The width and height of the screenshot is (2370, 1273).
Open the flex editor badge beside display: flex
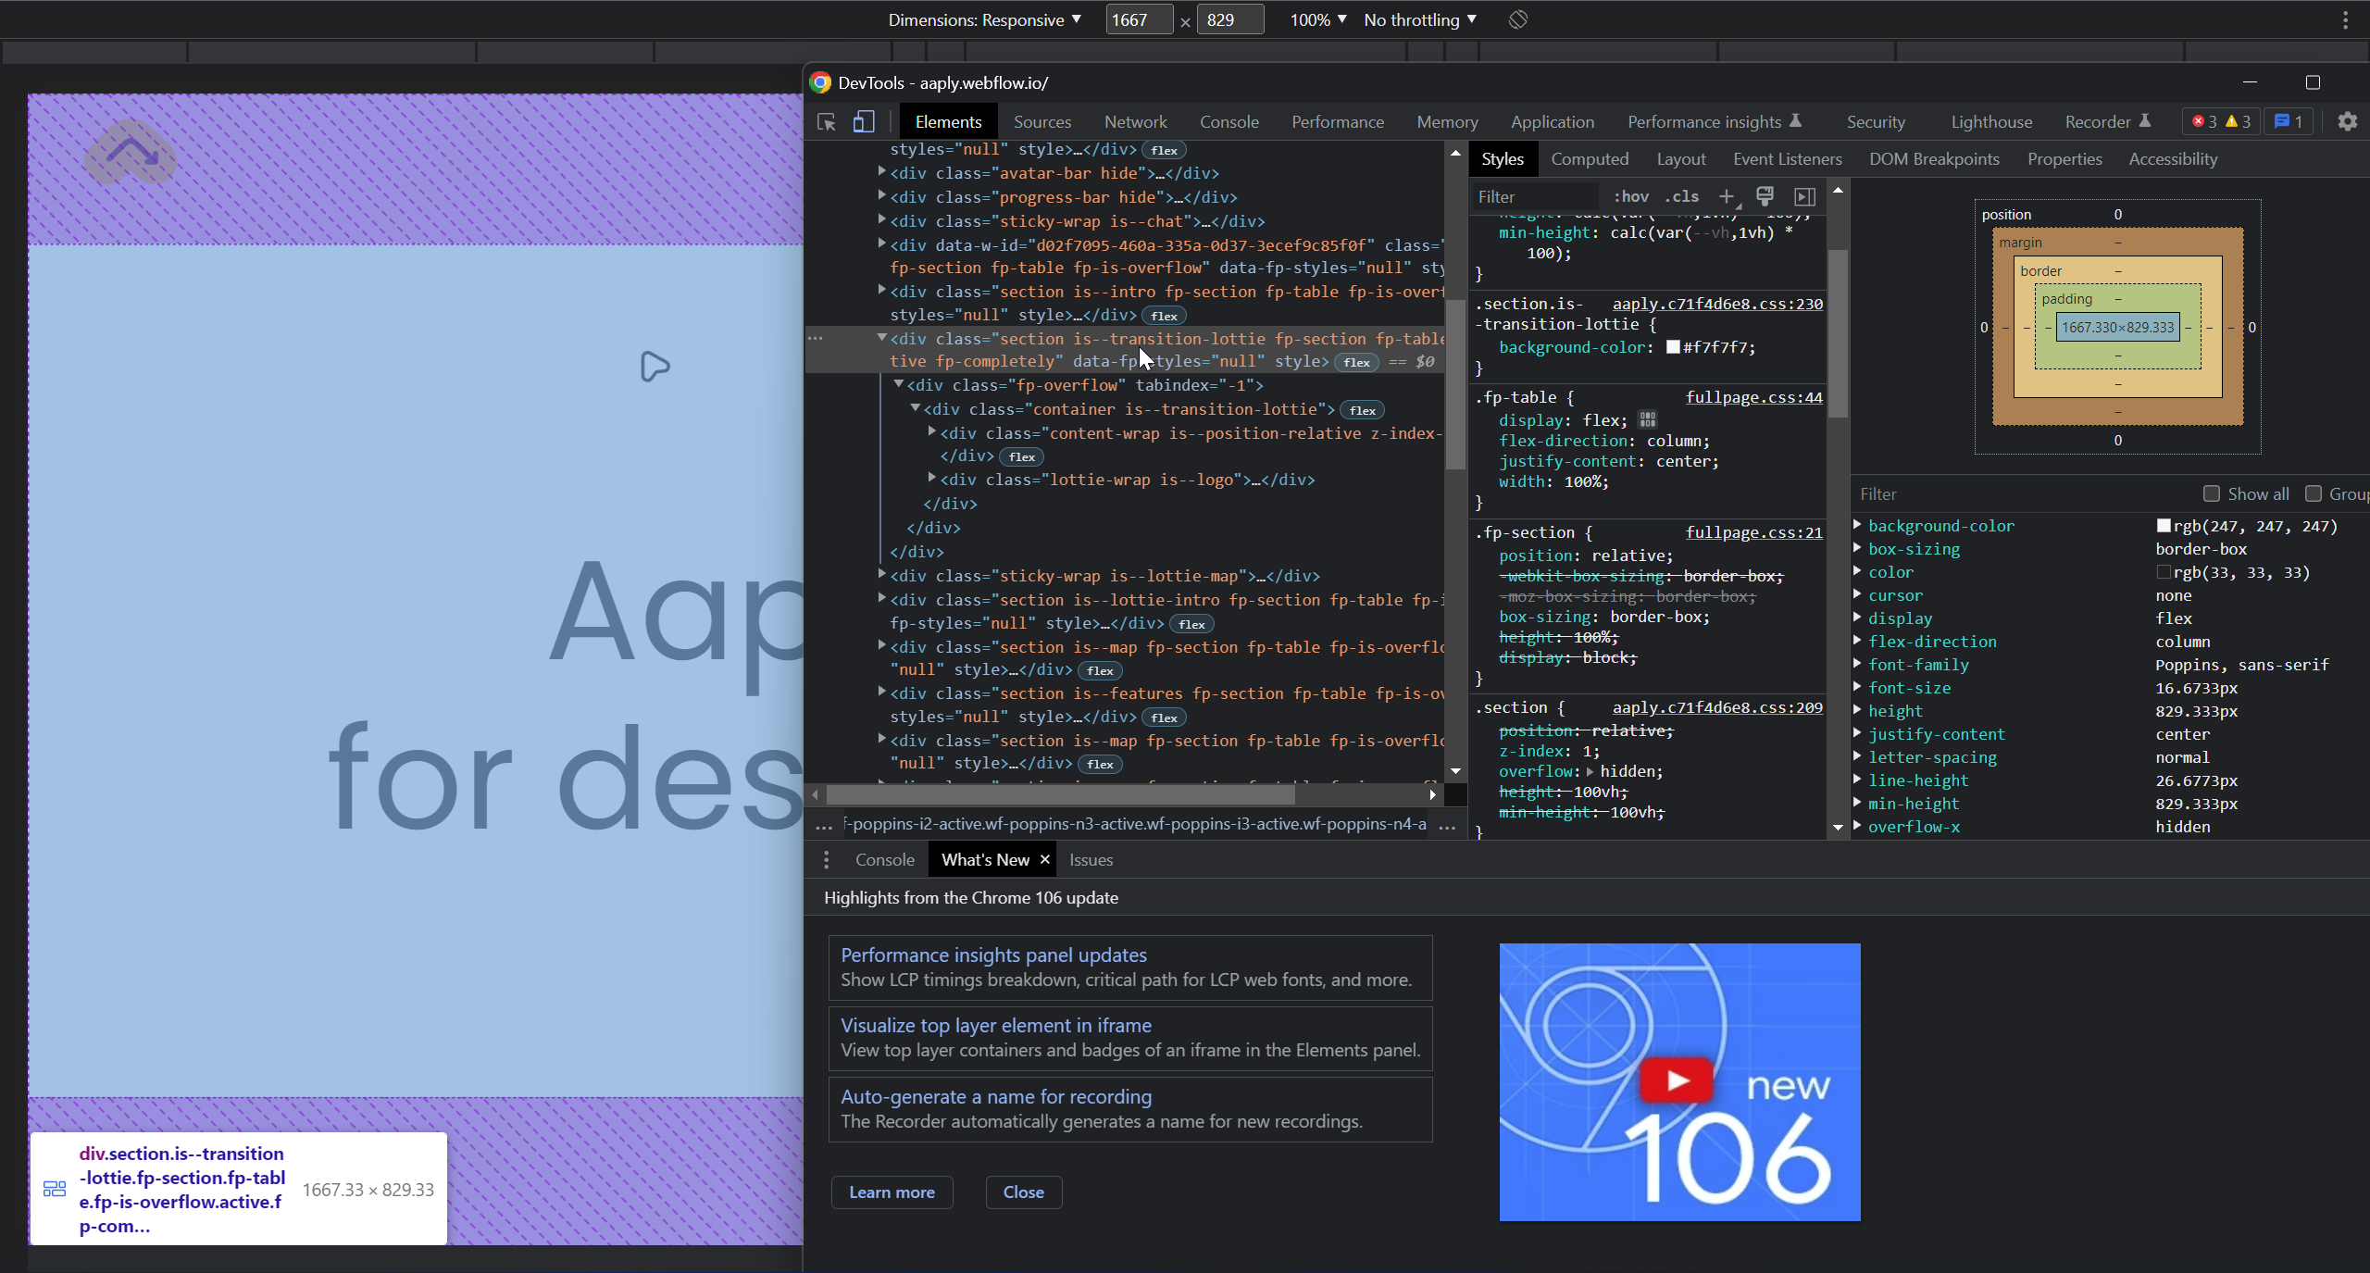tap(1649, 418)
